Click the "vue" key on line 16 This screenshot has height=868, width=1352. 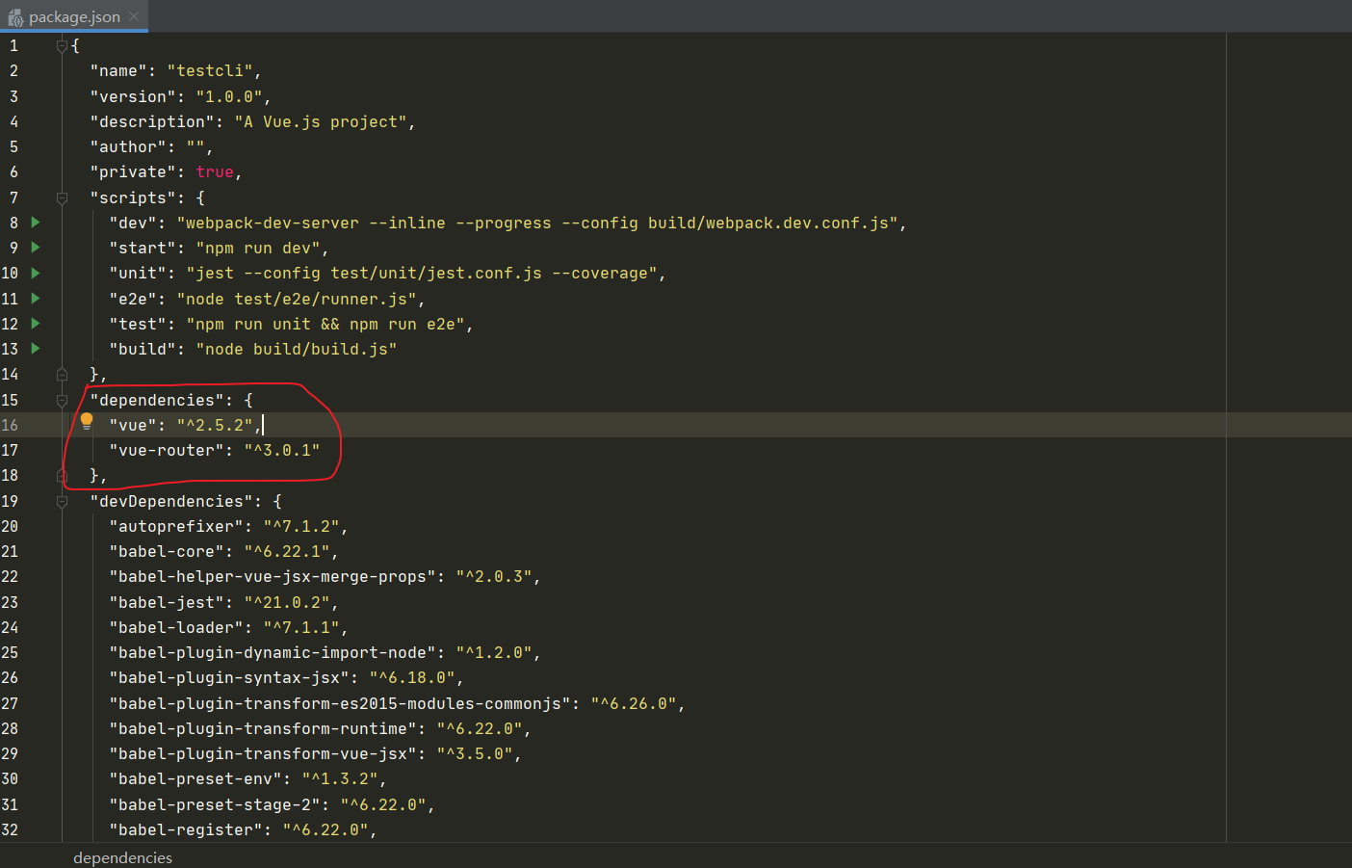[133, 425]
